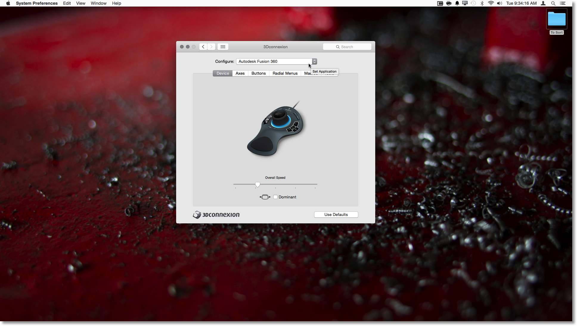Enable the Dominant checkbox
577x326 pixels.
pos(275,197)
